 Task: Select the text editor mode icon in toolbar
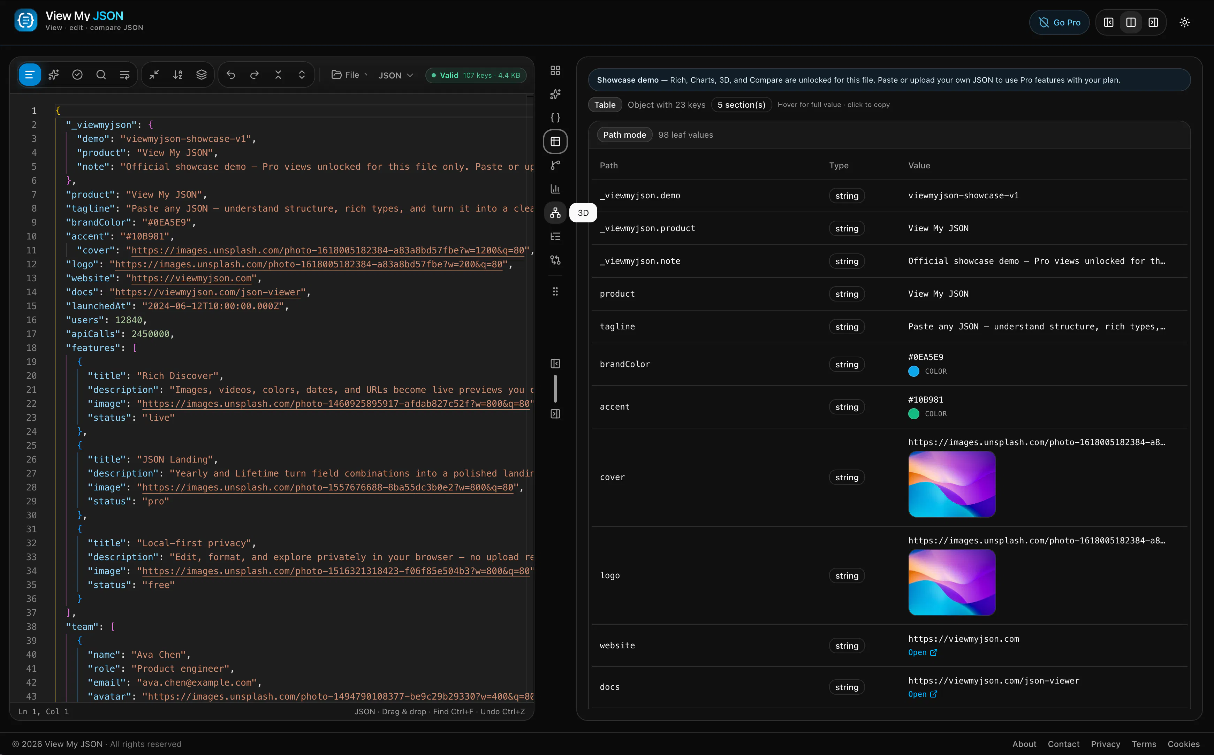coord(30,75)
